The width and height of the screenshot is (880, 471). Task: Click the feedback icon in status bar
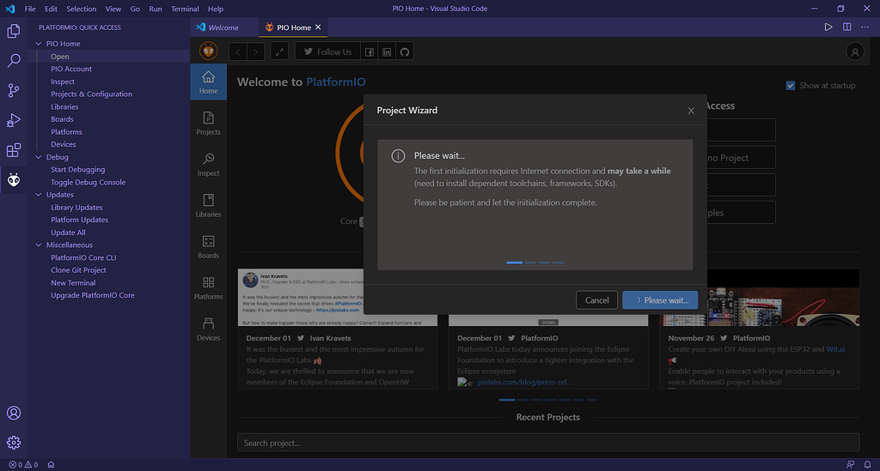click(850, 464)
